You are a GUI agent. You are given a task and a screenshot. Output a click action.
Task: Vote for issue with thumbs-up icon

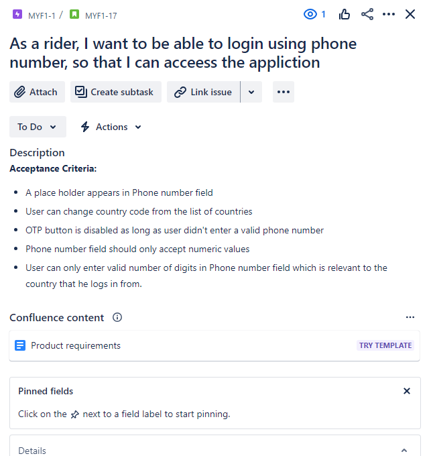[345, 14]
